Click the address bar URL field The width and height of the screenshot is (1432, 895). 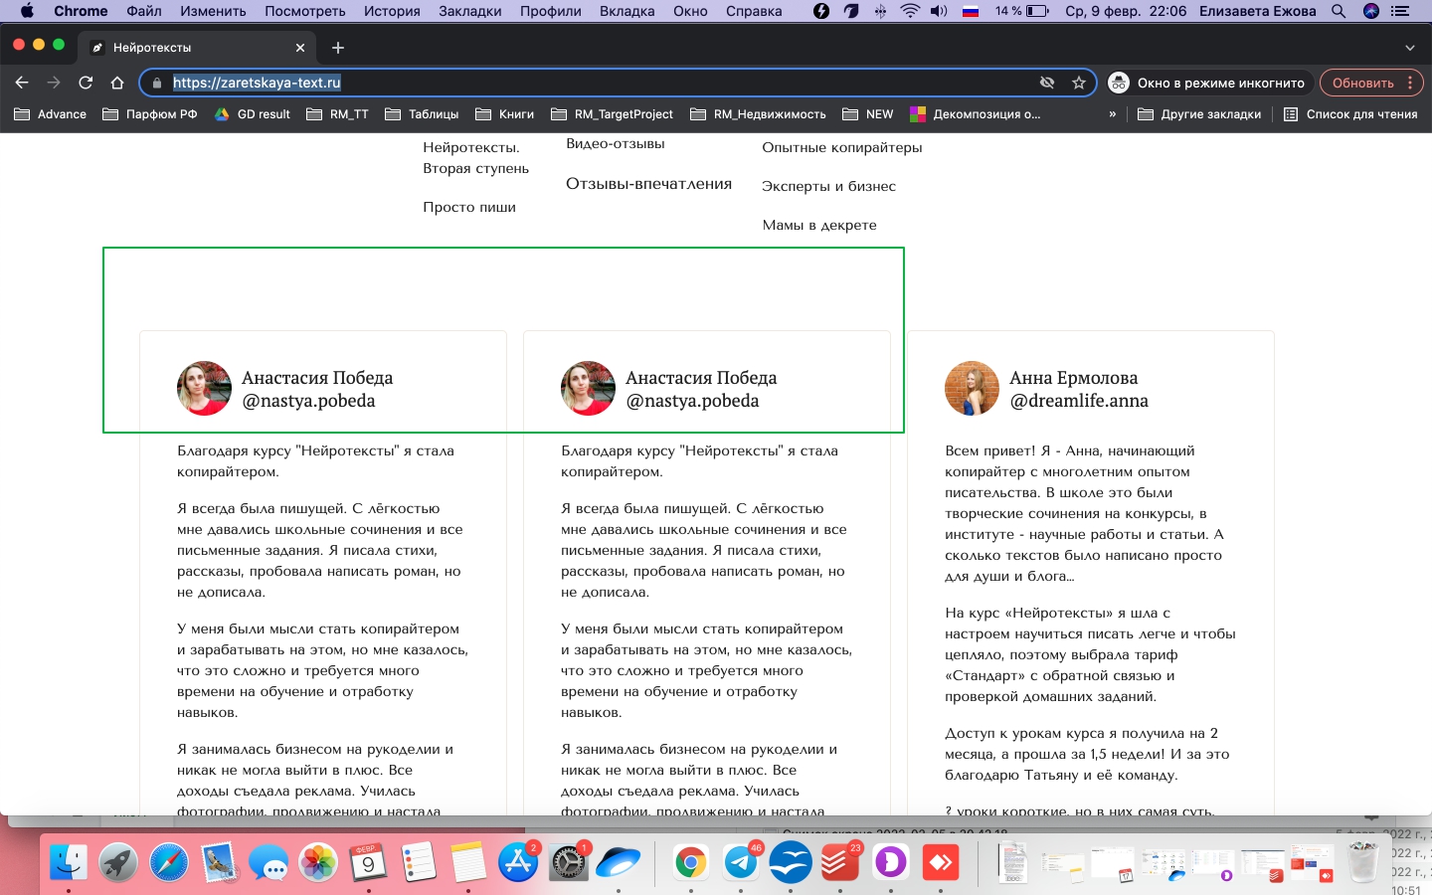(597, 83)
